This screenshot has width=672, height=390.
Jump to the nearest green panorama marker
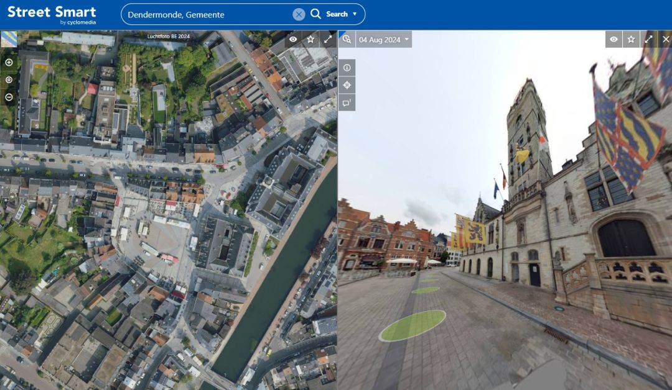tap(413, 325)
